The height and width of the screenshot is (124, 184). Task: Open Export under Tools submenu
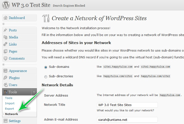coord(9,109)
